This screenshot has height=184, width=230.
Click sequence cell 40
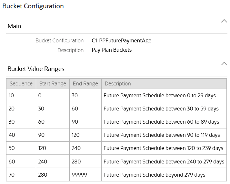pos(21,135)
